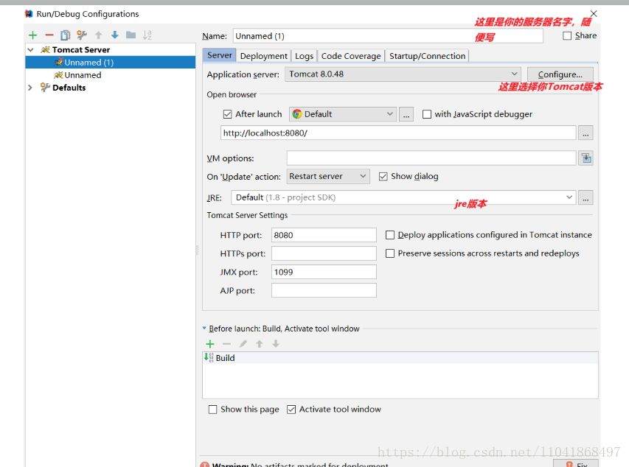Check the Show this page checkbox
Screen dimensions: 629x467
tap(212, 410)
